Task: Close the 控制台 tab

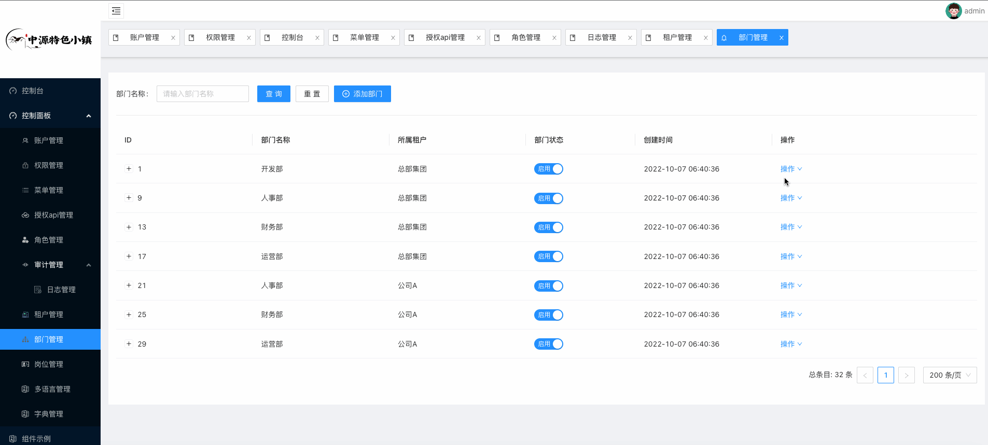Action: 317,38
